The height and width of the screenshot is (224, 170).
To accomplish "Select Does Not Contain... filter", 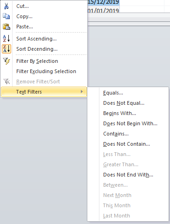I will tap(126, 144).
